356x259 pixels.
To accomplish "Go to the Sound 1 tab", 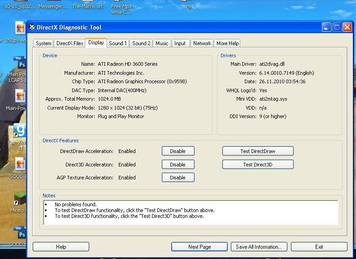I will click(x=117, y=43).
